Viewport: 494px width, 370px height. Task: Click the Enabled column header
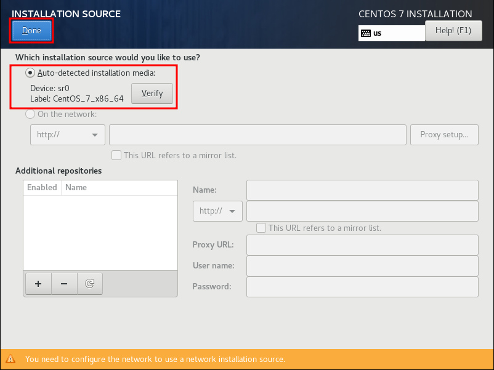pyautogui.click(x=43, y=188)
